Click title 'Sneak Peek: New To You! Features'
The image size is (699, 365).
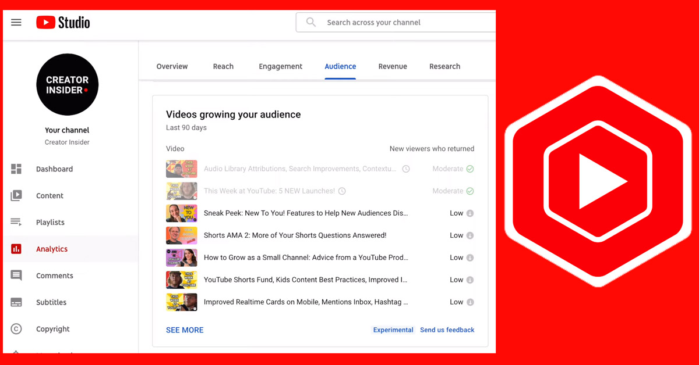tap(306, 213)
